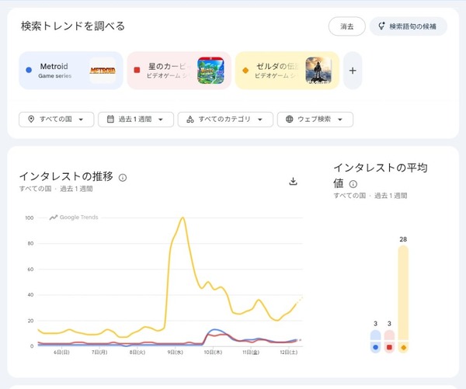Click the Metroid logo thumbnail
The height and width of the screenshot is (389, 466).
pyautogui.click(x=103, y=71)
